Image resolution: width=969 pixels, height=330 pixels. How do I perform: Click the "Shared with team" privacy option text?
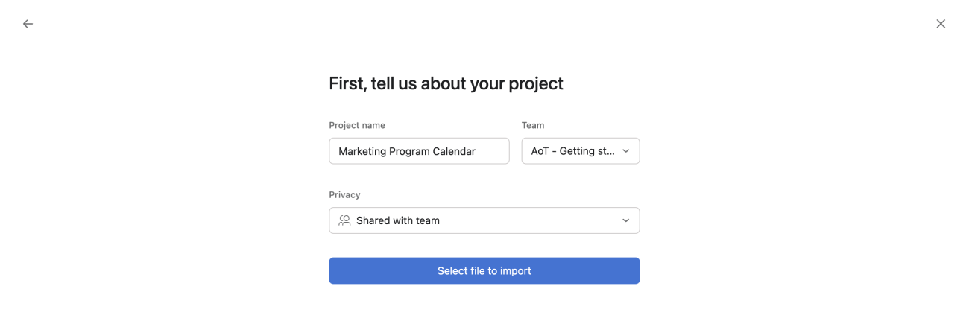pyautogui.click(x=398, y=220)
